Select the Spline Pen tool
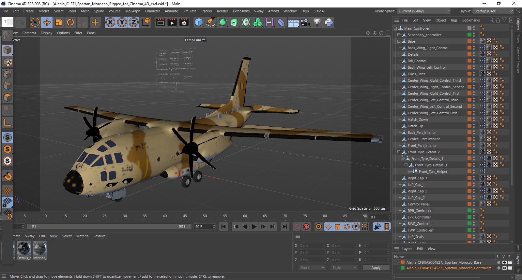Viewport: 522px width, 280px height. [x=211, y=22]
